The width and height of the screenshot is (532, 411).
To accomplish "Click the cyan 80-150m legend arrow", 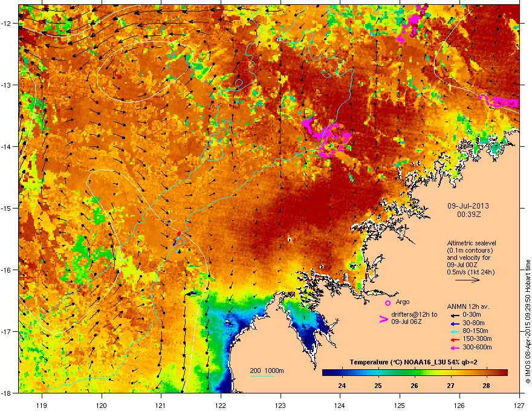I will (x=455, y=332).
